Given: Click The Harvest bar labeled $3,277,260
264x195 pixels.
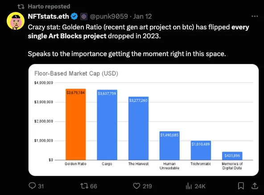Looking at the screenshot, I should click(138, 128).
